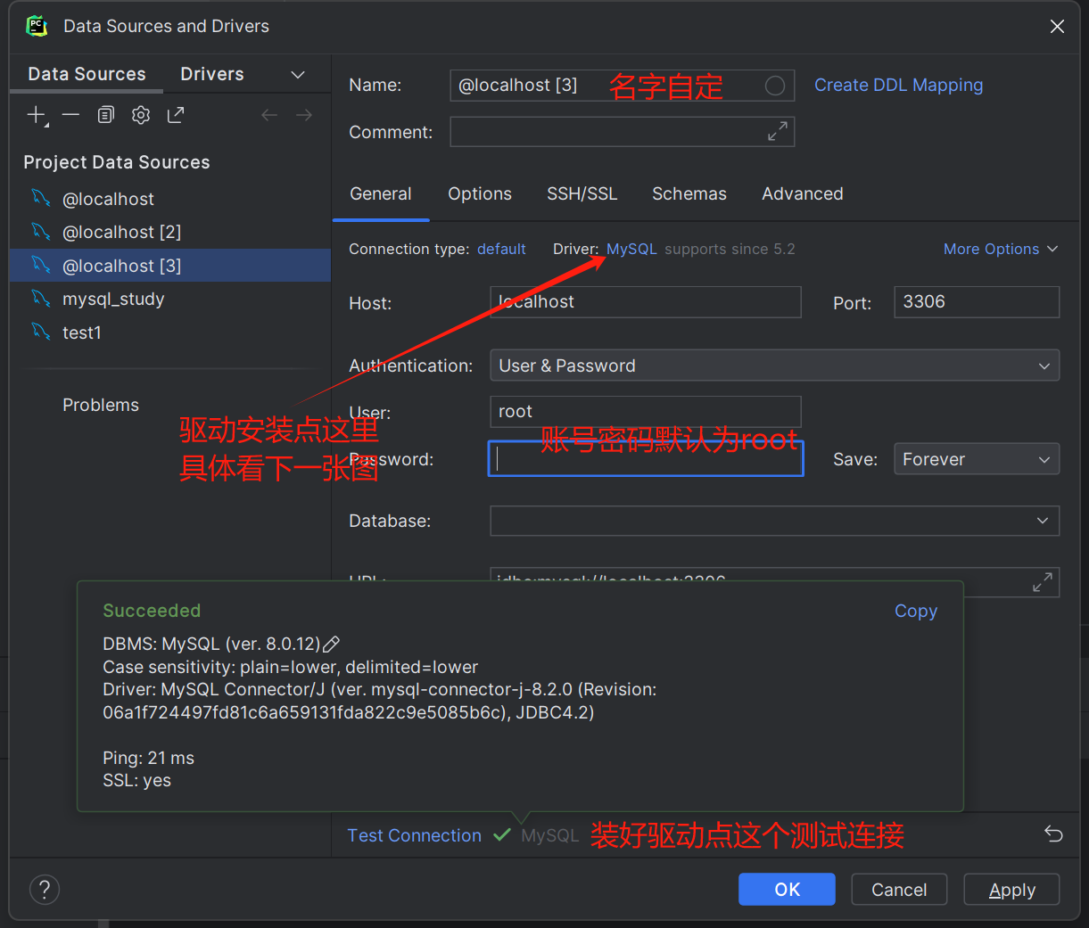Open the drivers tab overflow chevron

point(298,75)
